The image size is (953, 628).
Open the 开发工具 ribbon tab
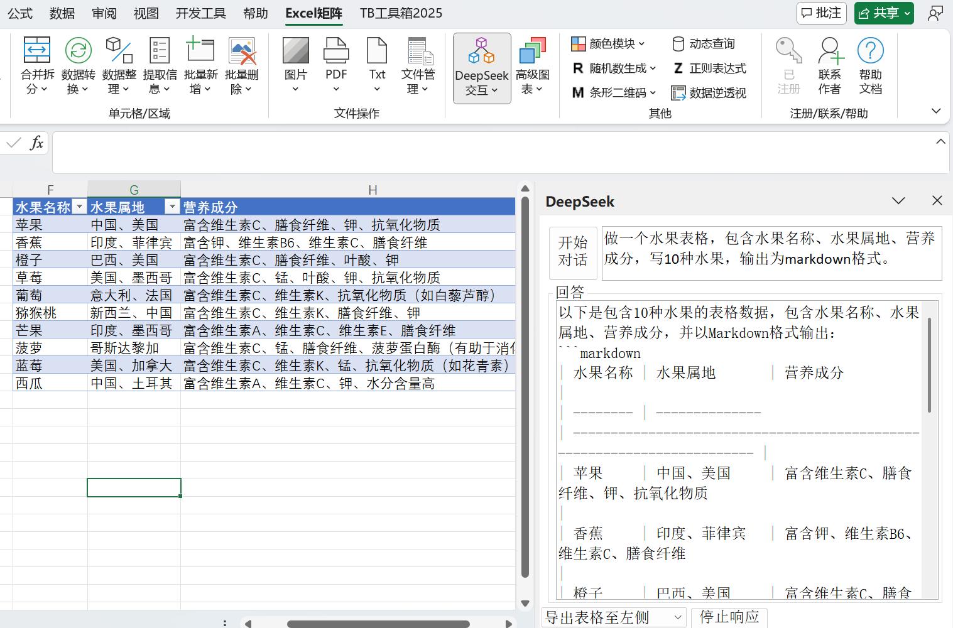click(200, 13)
